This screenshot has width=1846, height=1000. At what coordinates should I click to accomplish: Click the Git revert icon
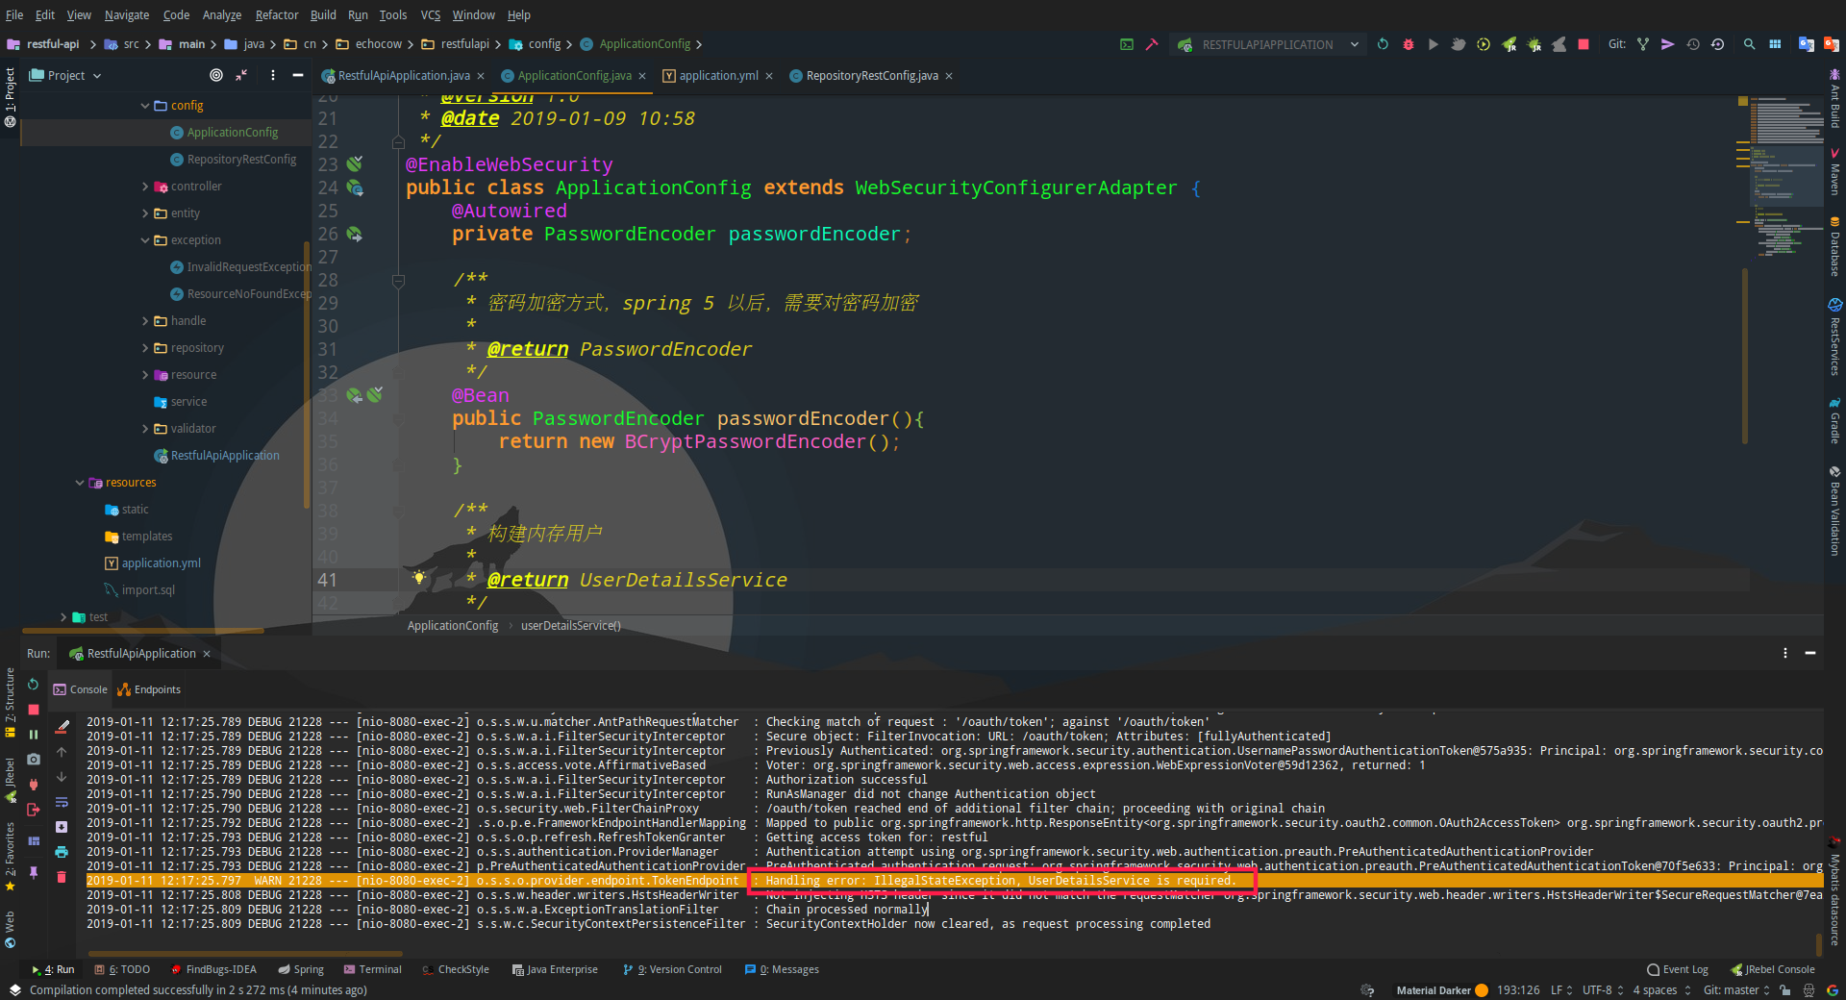click(x=1718, y=44)
